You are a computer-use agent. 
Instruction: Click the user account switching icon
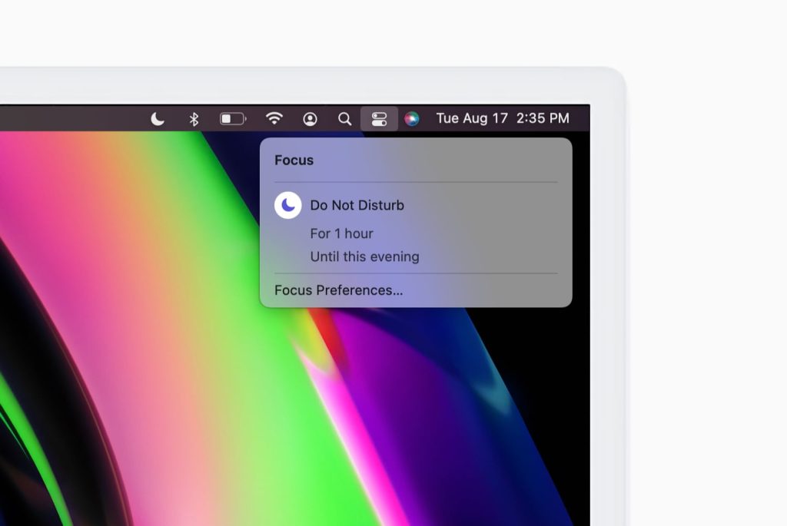(310, 119)
